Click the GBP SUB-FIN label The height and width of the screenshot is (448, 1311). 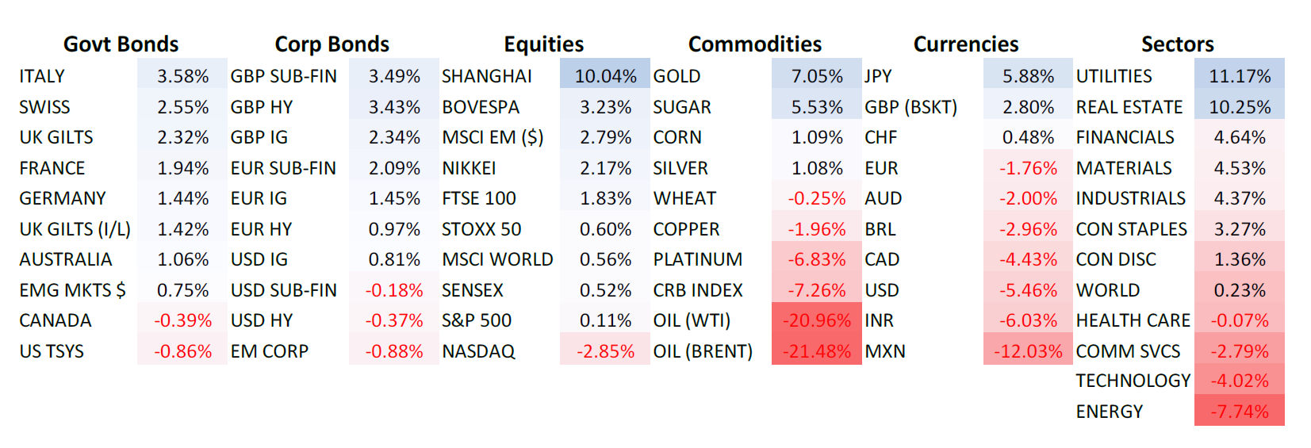[283, 76]
